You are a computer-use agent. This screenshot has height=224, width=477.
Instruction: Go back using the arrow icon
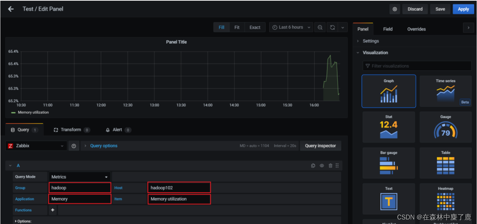click(11, 9)
